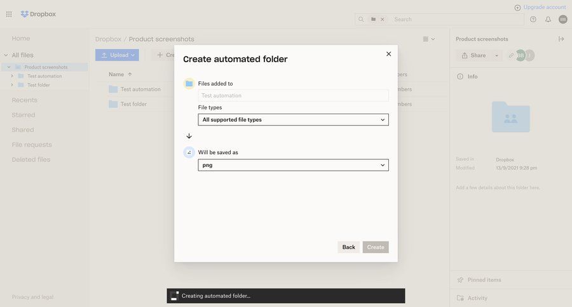Click Add a few details description
This screenshot has width=572, height=307.
tap(498, 188)
